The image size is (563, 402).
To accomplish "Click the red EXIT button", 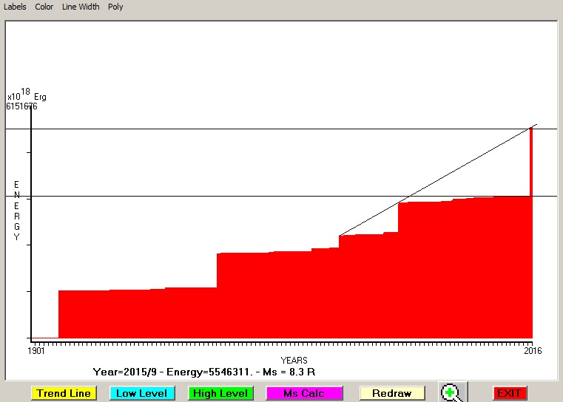I will (509, 393).
